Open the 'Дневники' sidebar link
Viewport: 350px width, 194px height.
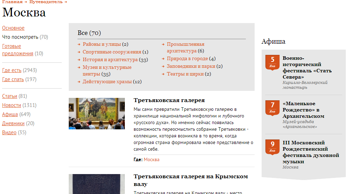[x=13, y=123]
